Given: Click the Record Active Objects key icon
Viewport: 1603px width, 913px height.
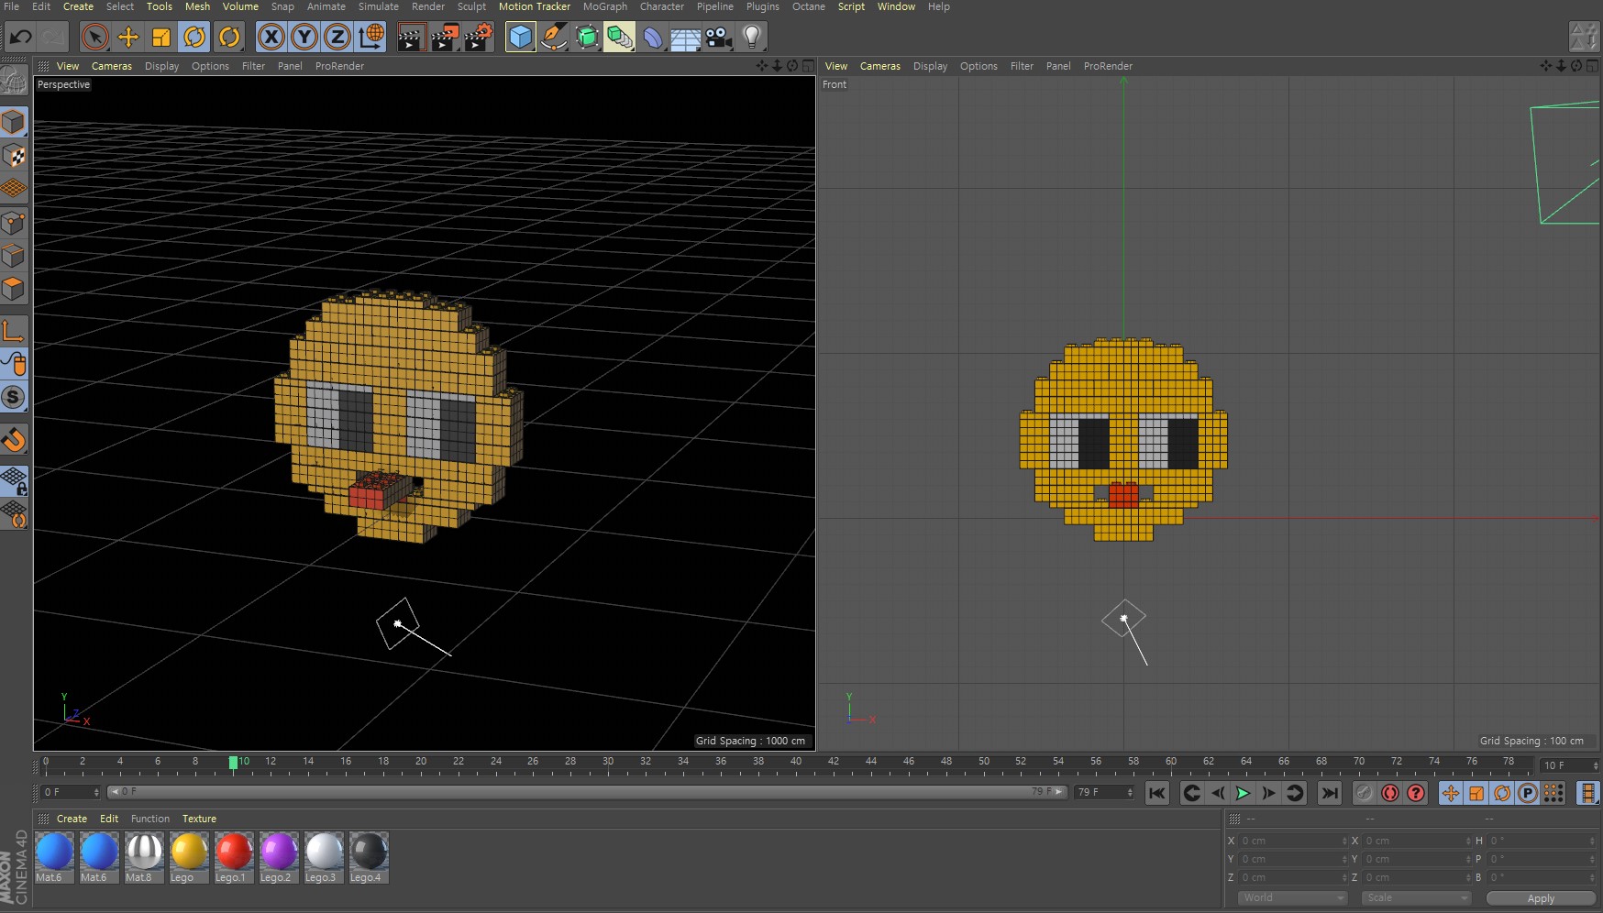Looking at the screenshot, I should click(1365, 793).
